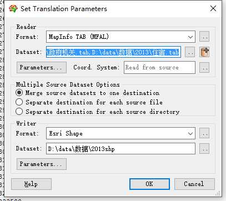Open Writer Parameters dialog

tap(42, 164)
